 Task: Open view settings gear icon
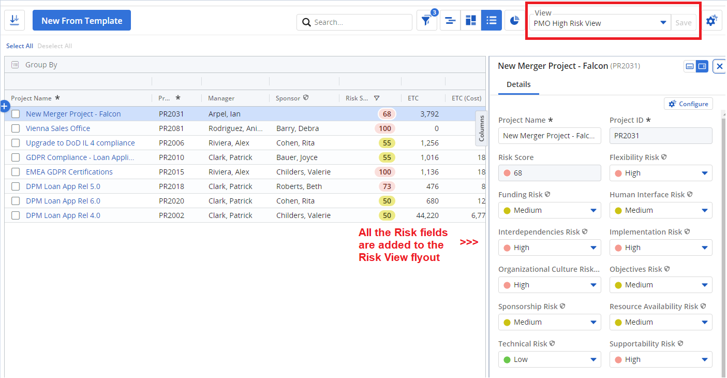[711, 21]
